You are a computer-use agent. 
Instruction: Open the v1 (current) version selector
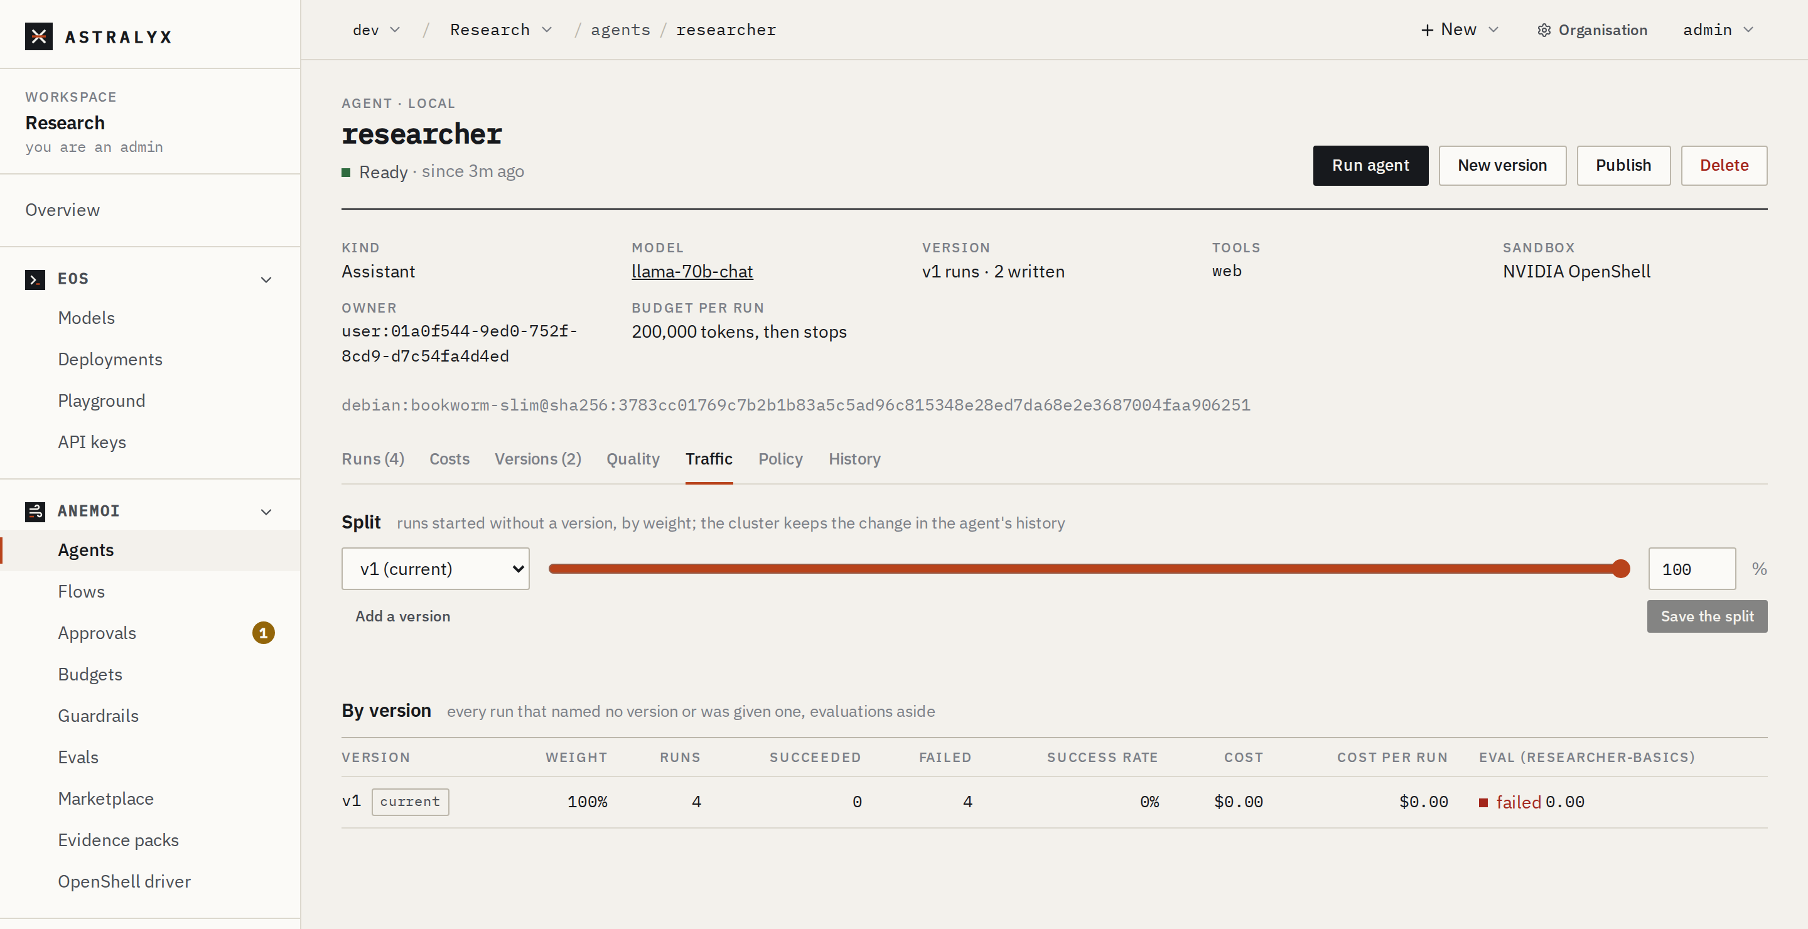tap(435, 569)
